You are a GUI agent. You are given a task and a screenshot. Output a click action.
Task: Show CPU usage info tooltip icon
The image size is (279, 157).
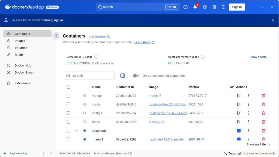tap(96, 57)
